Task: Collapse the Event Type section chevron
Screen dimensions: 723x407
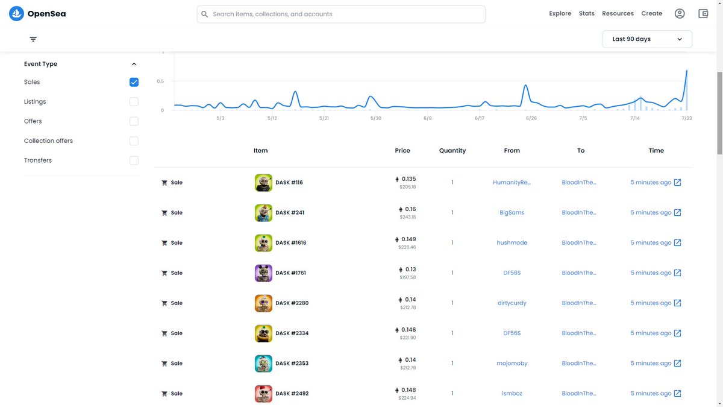Action: click(x=134, y=64)
